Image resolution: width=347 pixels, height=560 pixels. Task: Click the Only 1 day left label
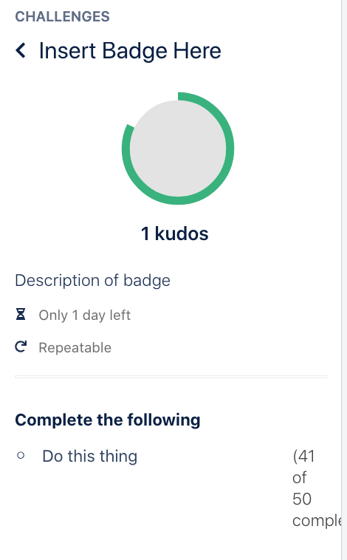(85, 315)
